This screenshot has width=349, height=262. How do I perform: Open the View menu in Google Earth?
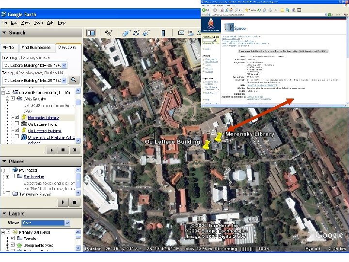[x=25, y=22]
